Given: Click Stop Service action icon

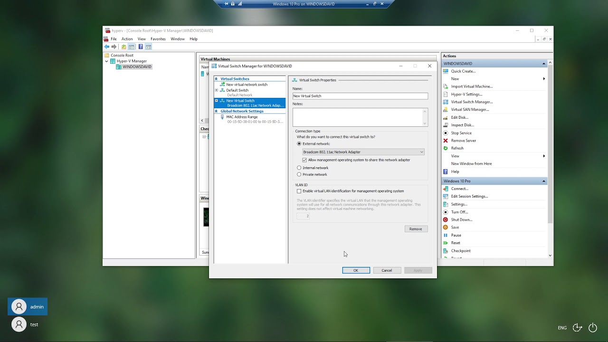Looking at the screenshot, I should pos(446,133).
